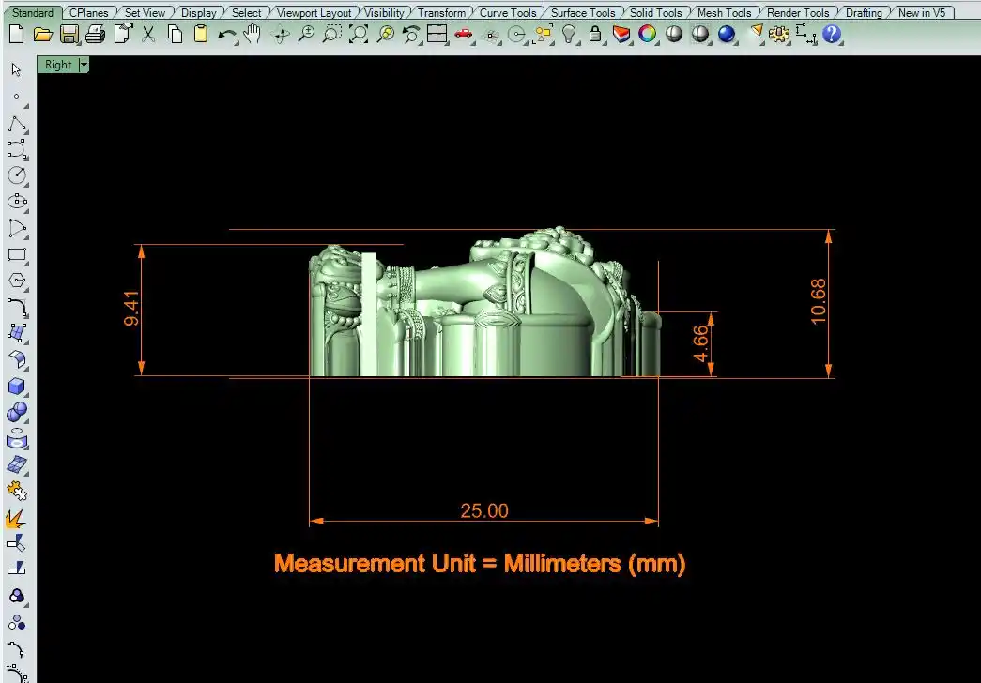Click the Undo arrow icon

[x=226, y=35]
